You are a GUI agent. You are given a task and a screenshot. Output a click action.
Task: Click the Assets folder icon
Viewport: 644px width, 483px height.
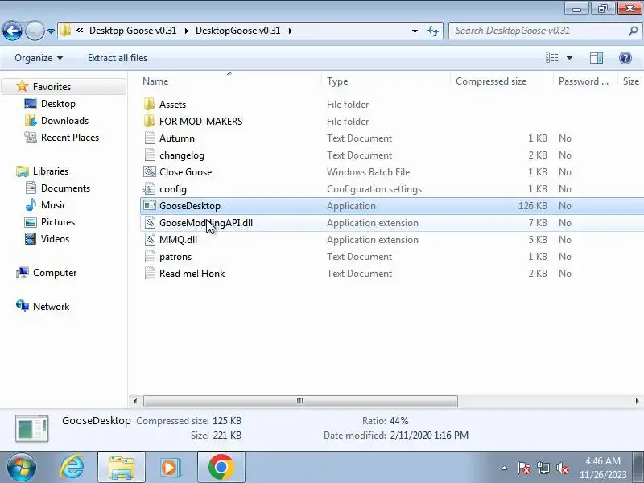click(150, 104)
